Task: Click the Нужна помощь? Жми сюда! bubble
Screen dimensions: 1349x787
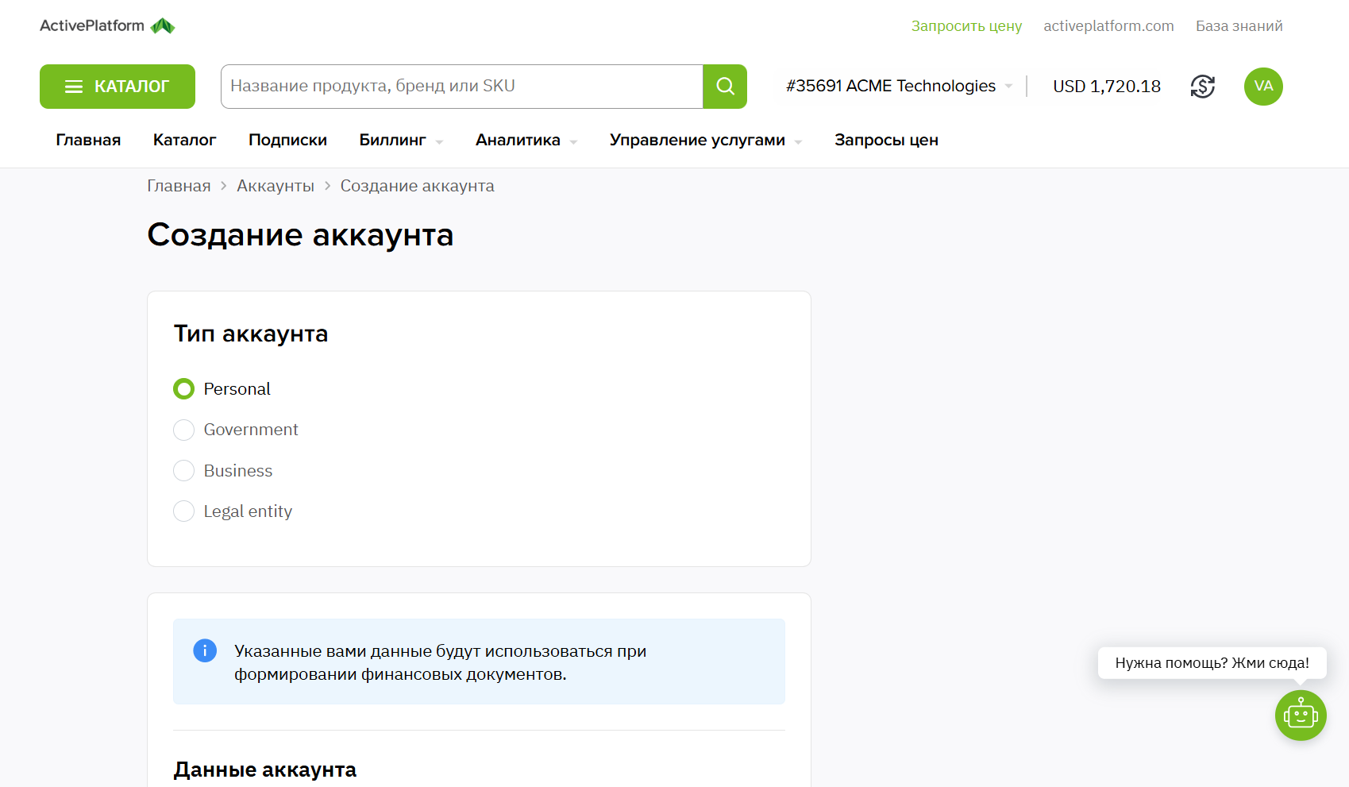Action: (x=1212, y=663)
